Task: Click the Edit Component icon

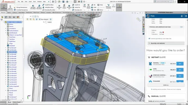Action: 4,7
